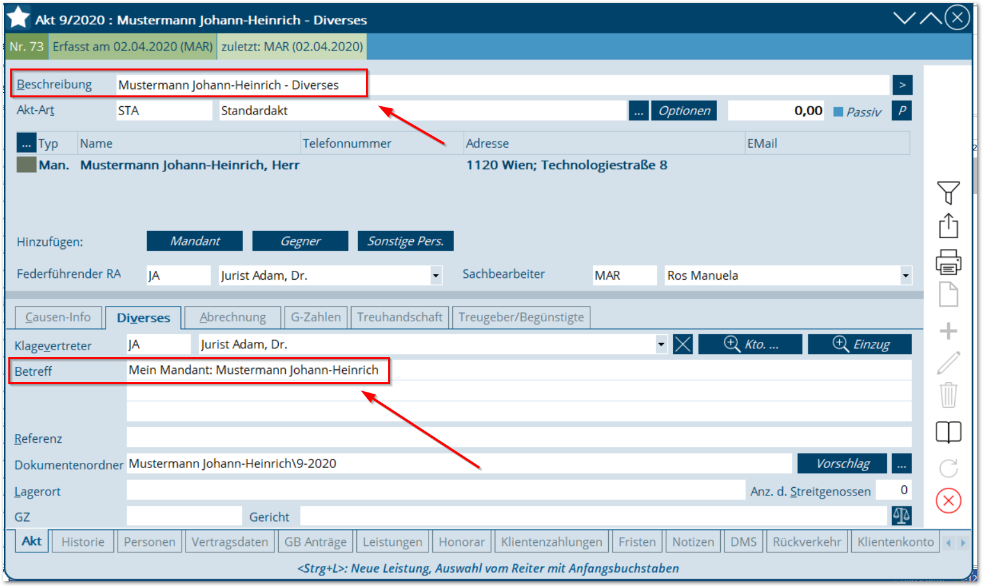Click the printer icon
983x587 pixels.
[948, 262]
